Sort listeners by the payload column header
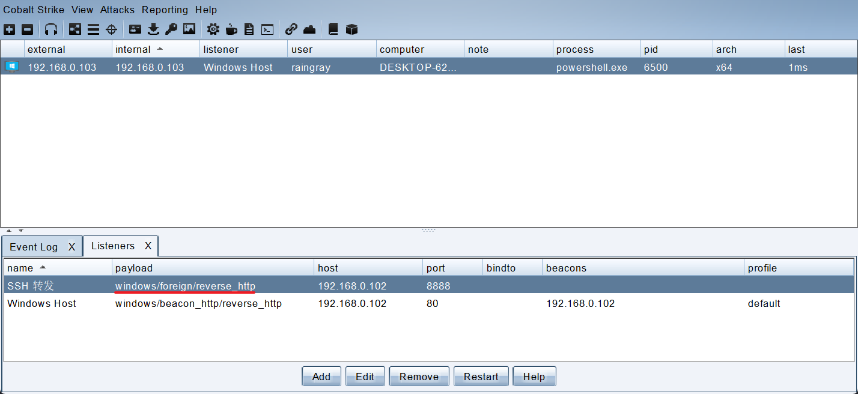The height and width of the screenshot is (394, 858). 213,268
